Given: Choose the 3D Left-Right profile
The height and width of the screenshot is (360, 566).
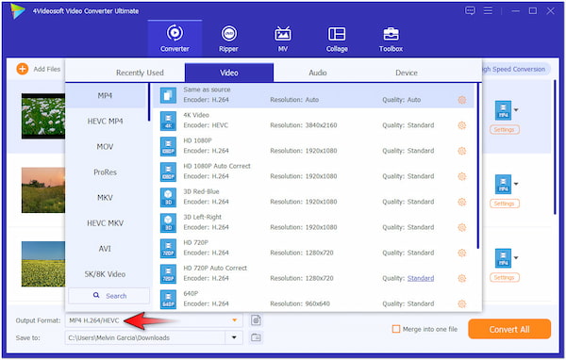Looking at the screenshot, I should point(313,222).
